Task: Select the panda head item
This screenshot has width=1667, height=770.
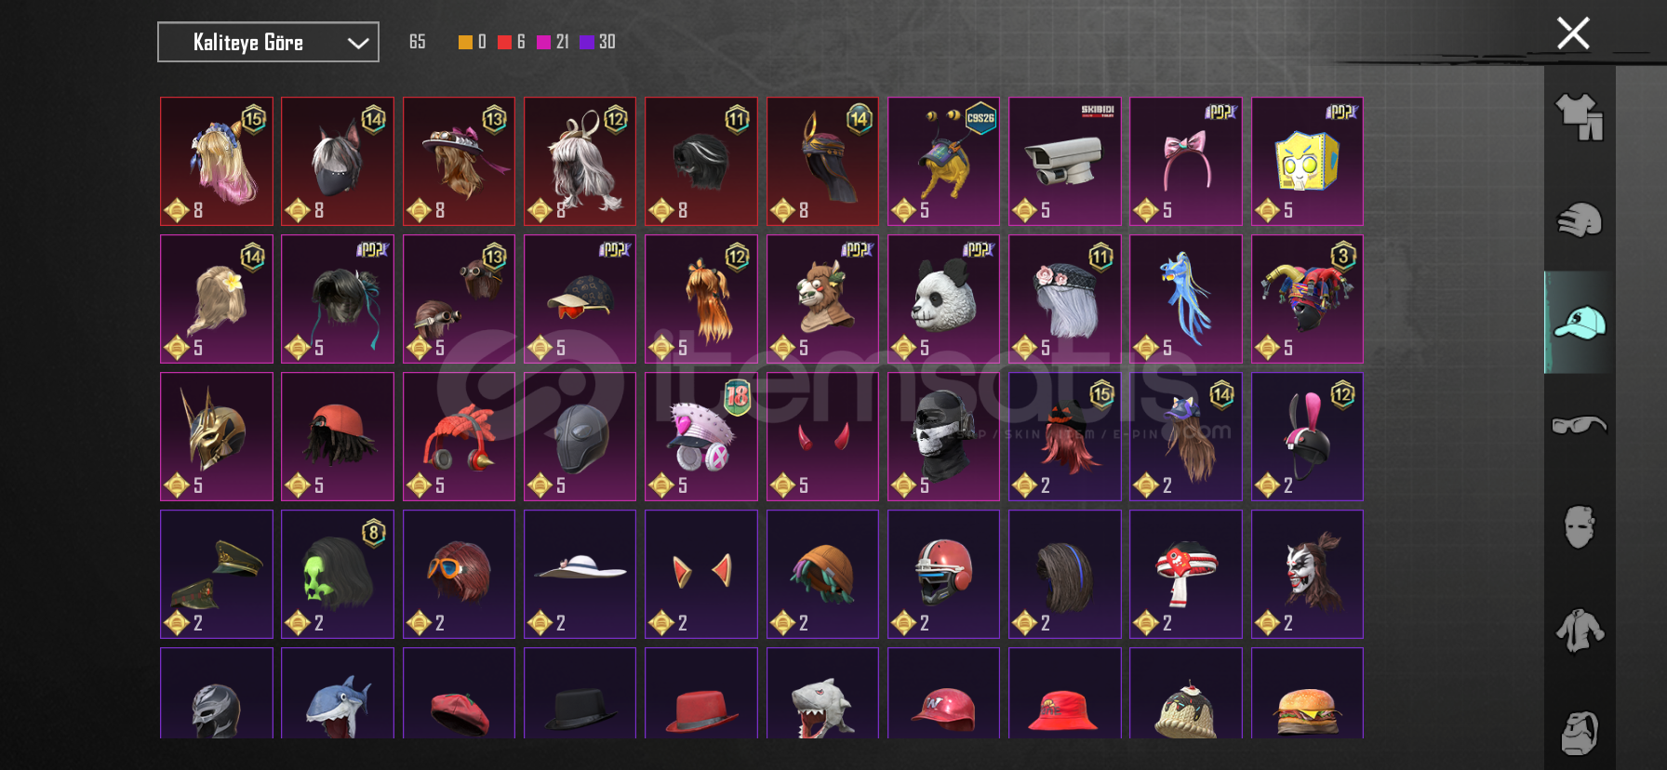Action: click(943, 299)
